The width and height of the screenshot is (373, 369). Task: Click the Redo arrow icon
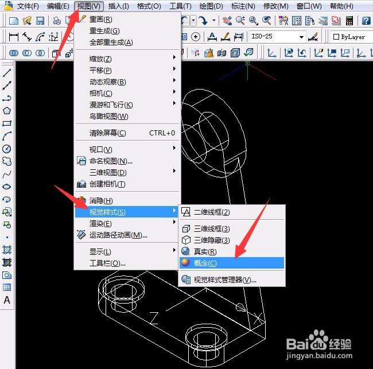pos(203,21)
